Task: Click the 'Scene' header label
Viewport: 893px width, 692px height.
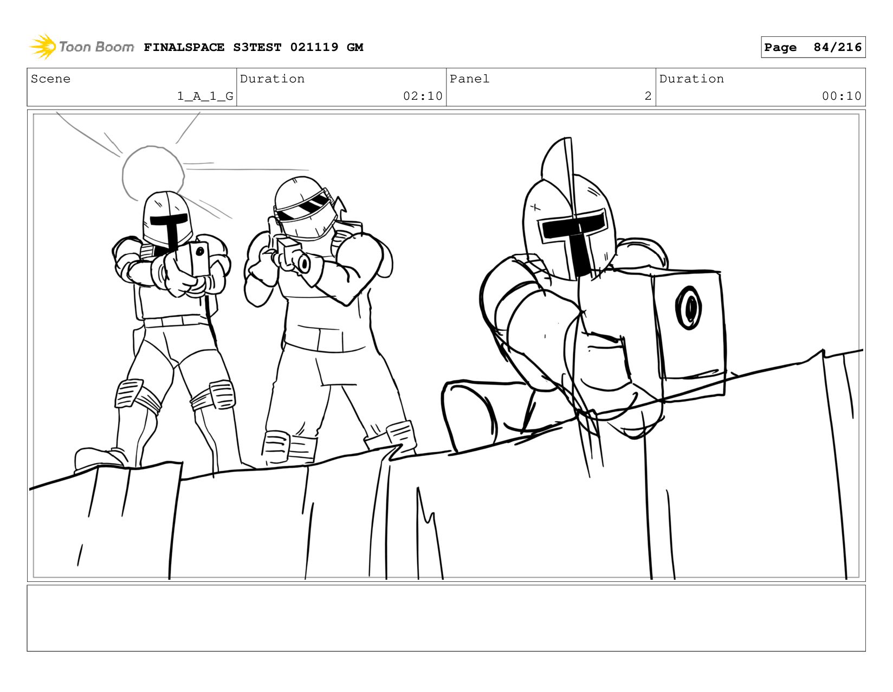Action: tap(50, 79)
